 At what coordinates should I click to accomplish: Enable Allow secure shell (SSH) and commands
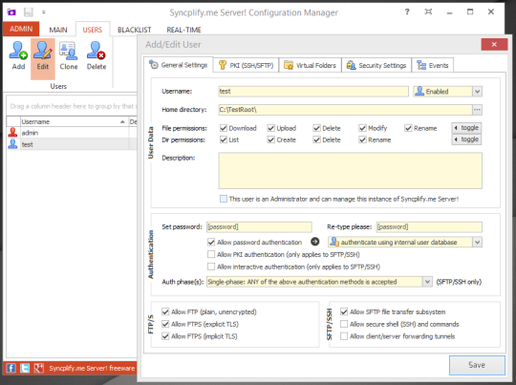[x=344, y=324]
